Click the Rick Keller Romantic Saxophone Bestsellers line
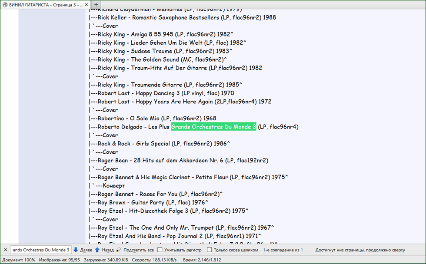 pyautogui.click(x=182, y=17)
